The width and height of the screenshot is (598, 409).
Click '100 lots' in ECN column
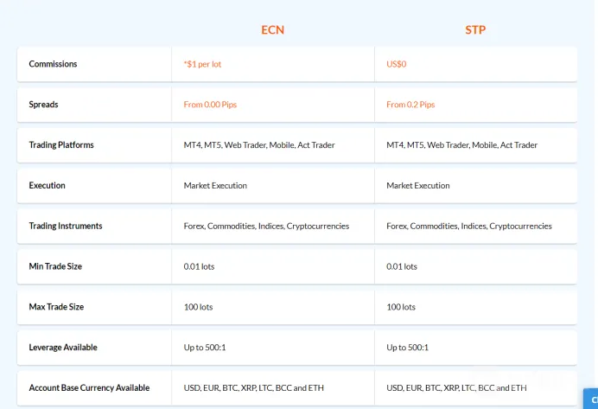click(x=198, y=307)
